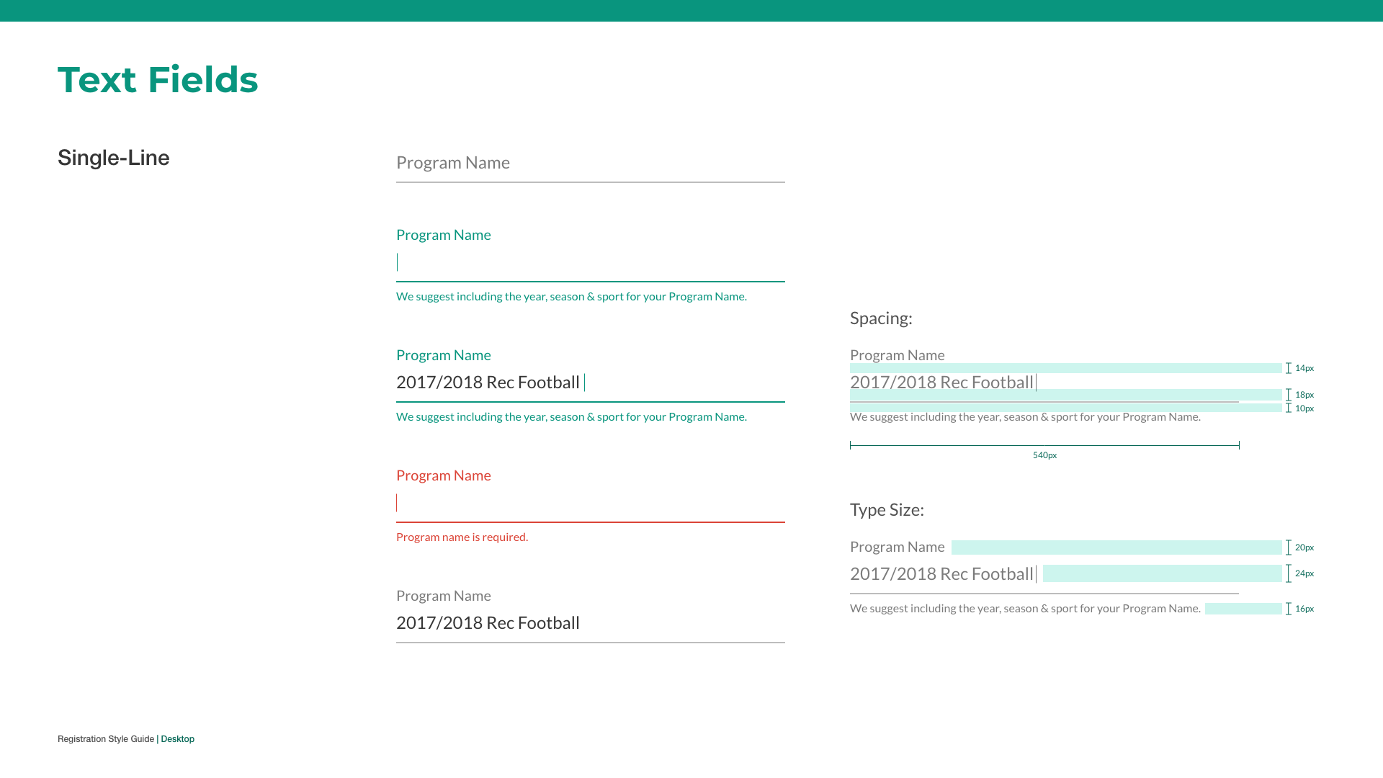Screen dimensions: 1383x778
Task: Click the gray-underlined 2017/2018 Rec Football field
Action: click(590, 623)
